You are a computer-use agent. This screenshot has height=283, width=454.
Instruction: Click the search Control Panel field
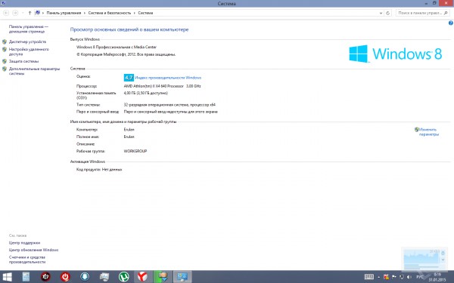pyautogui.click(x=422, y=13)
